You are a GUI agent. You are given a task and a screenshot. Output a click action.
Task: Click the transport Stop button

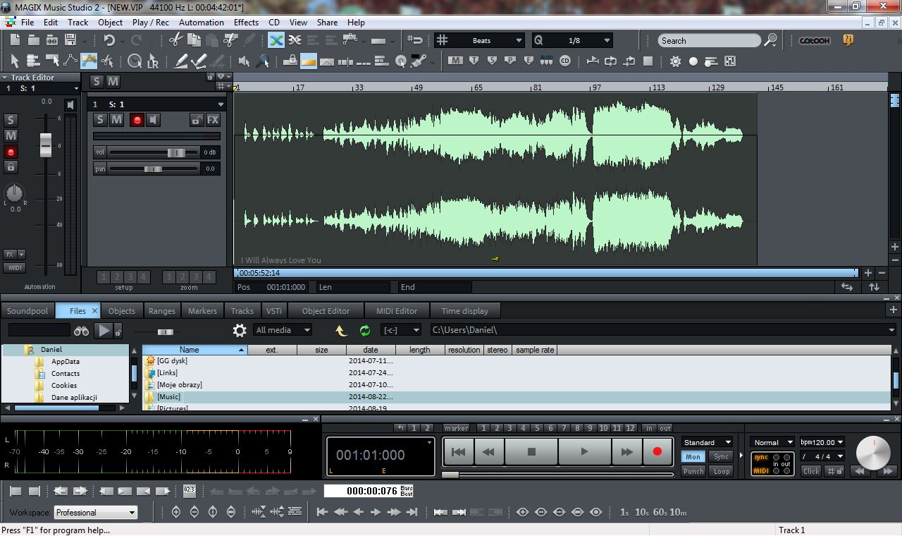[x=532, y=451]
